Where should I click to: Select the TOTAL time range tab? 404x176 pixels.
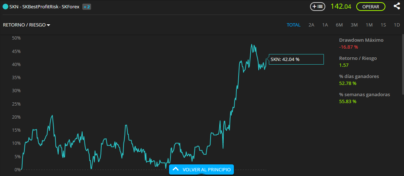(x=293, y=25)
